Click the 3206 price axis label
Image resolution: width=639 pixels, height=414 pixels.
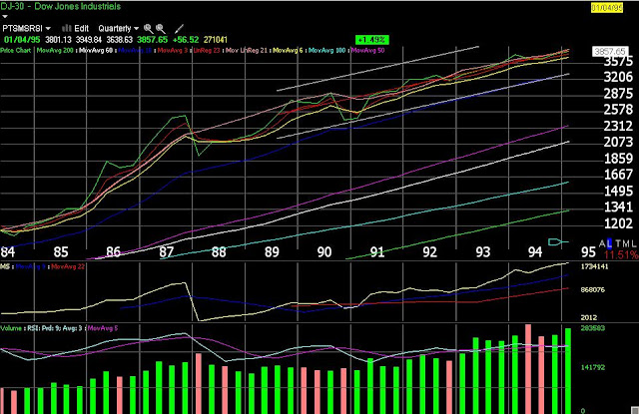pyautogui.click(x=618, y=77)
